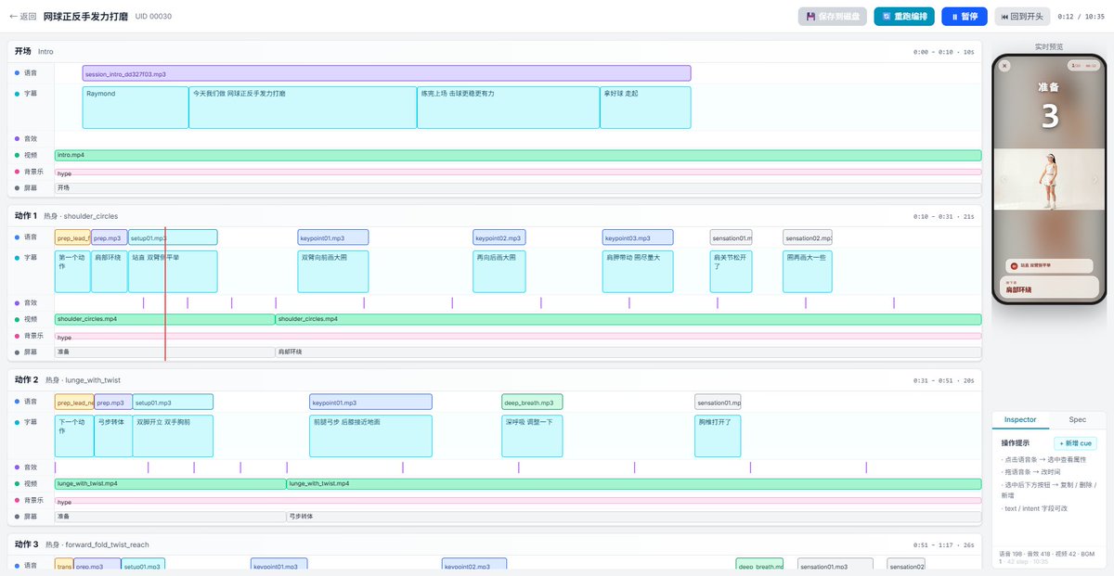This screenshot has width=1114, height=576.
Task: Select keypoint02.mp3 clip in 动作 3
Action: pos(474,565)
